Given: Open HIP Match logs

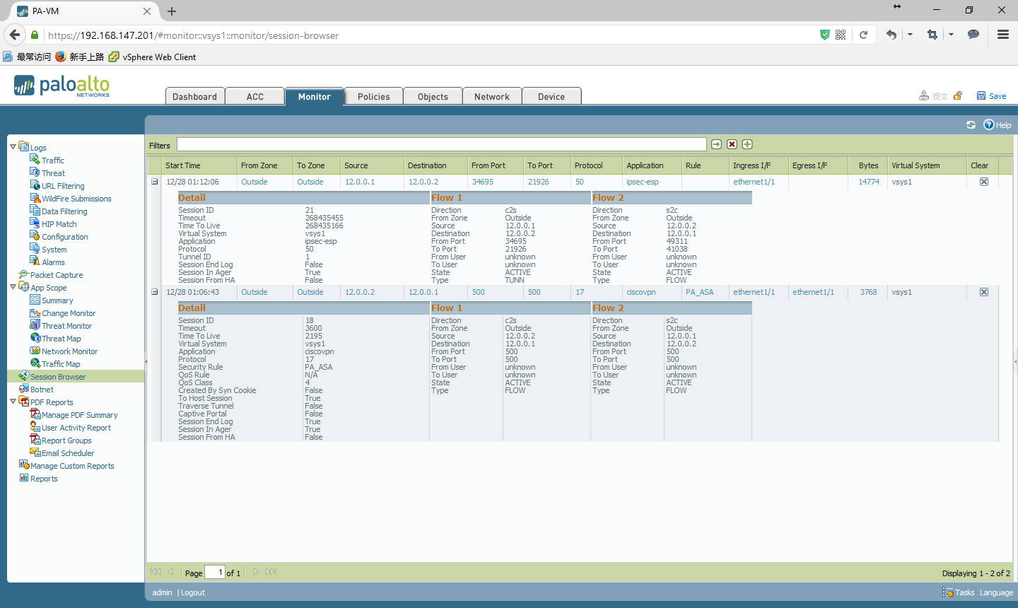Looking at the screenshot, I should coord(59,224).
